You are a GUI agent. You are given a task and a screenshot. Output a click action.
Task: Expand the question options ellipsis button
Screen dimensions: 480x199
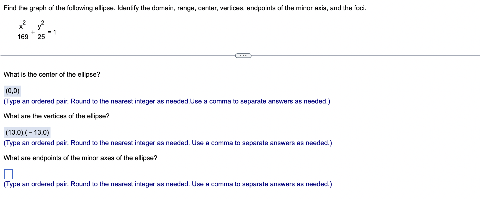pos(243,55)
